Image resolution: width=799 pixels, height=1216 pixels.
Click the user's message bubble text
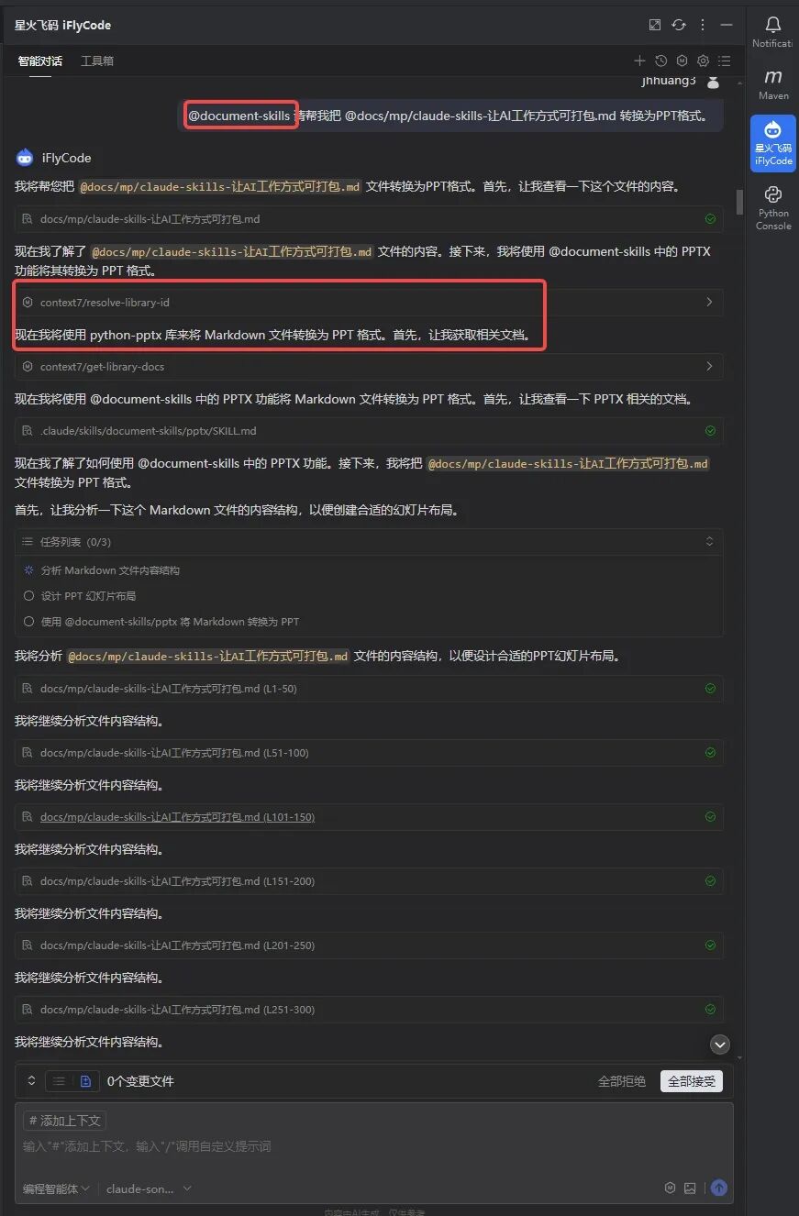(448, 116)
